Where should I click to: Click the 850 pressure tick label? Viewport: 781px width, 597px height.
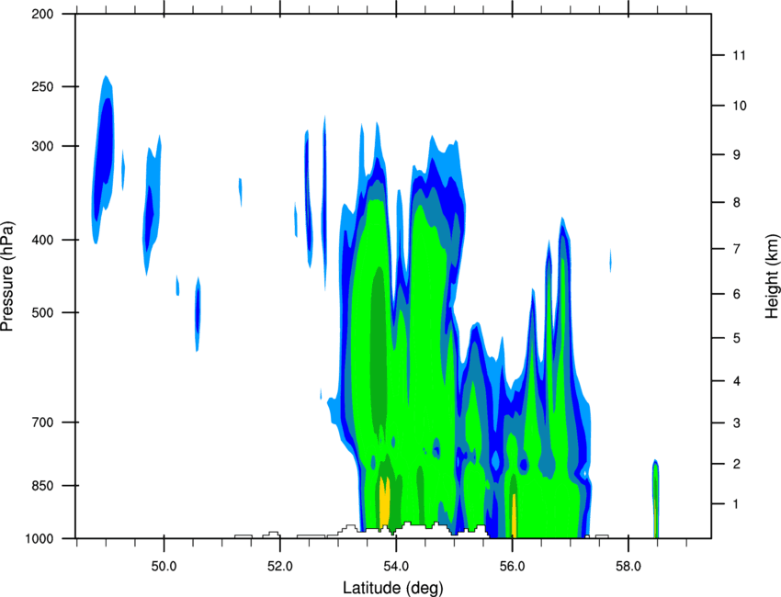pyautogui.click(x=42, y=486)
